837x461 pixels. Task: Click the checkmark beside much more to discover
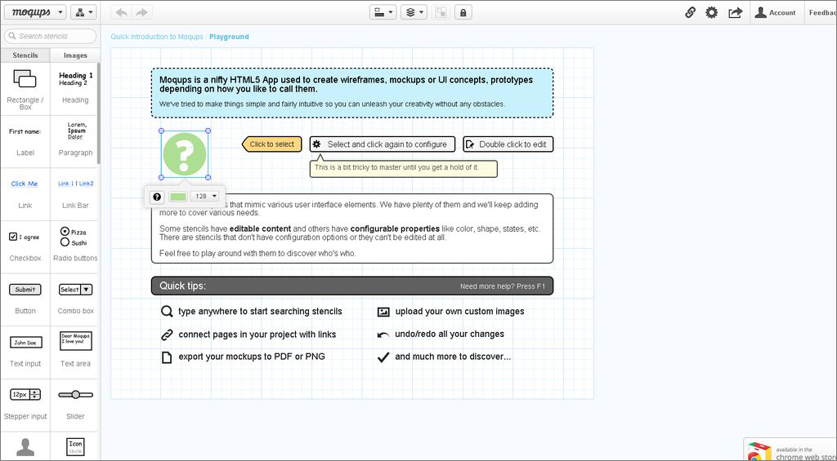coord(383,357)
